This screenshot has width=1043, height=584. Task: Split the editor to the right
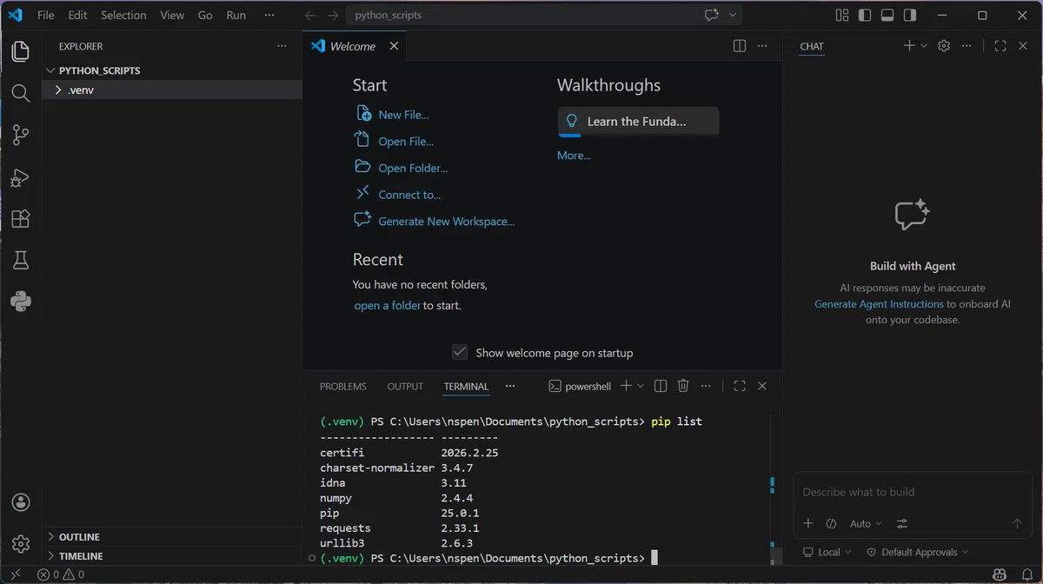coord(740,46)
